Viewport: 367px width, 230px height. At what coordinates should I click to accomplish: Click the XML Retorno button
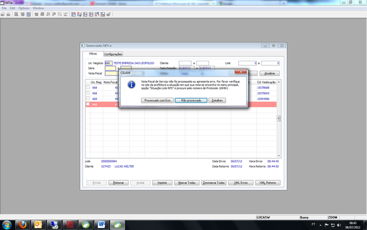[268, 182]
